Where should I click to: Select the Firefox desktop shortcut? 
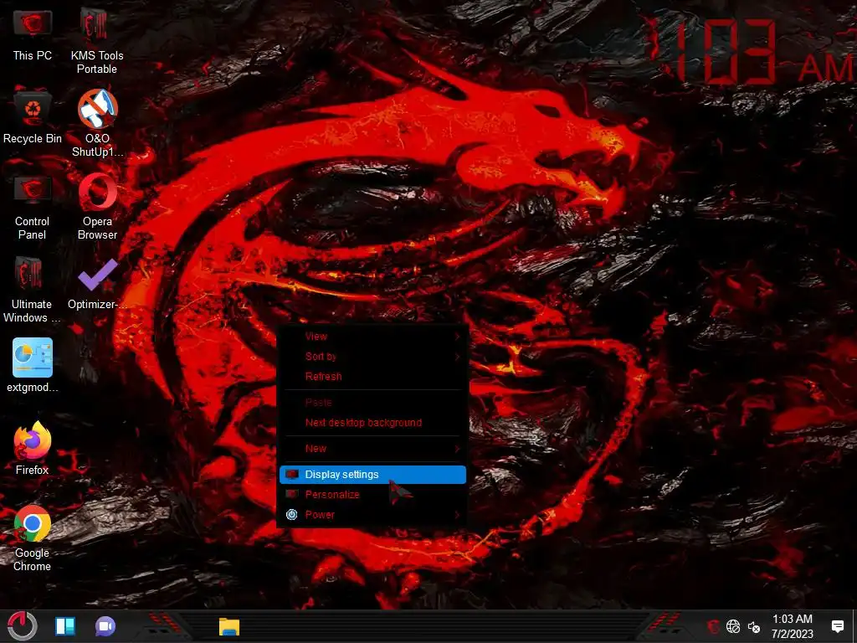(x=33, y=449)
